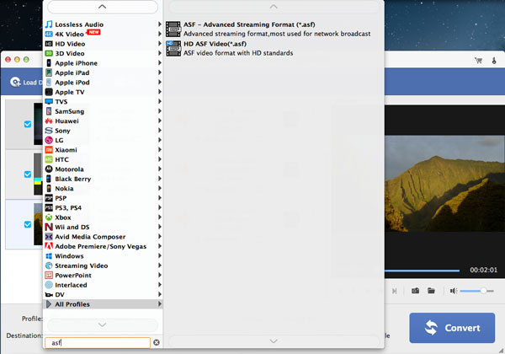505x354 pixels.
Task: Uncheck the second video's checkbox
Action: tap(28, 174)
